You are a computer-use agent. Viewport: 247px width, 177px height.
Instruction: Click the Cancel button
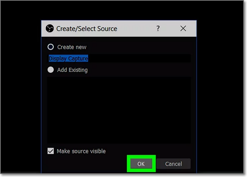pyautogui.click(x=173, y=164)
